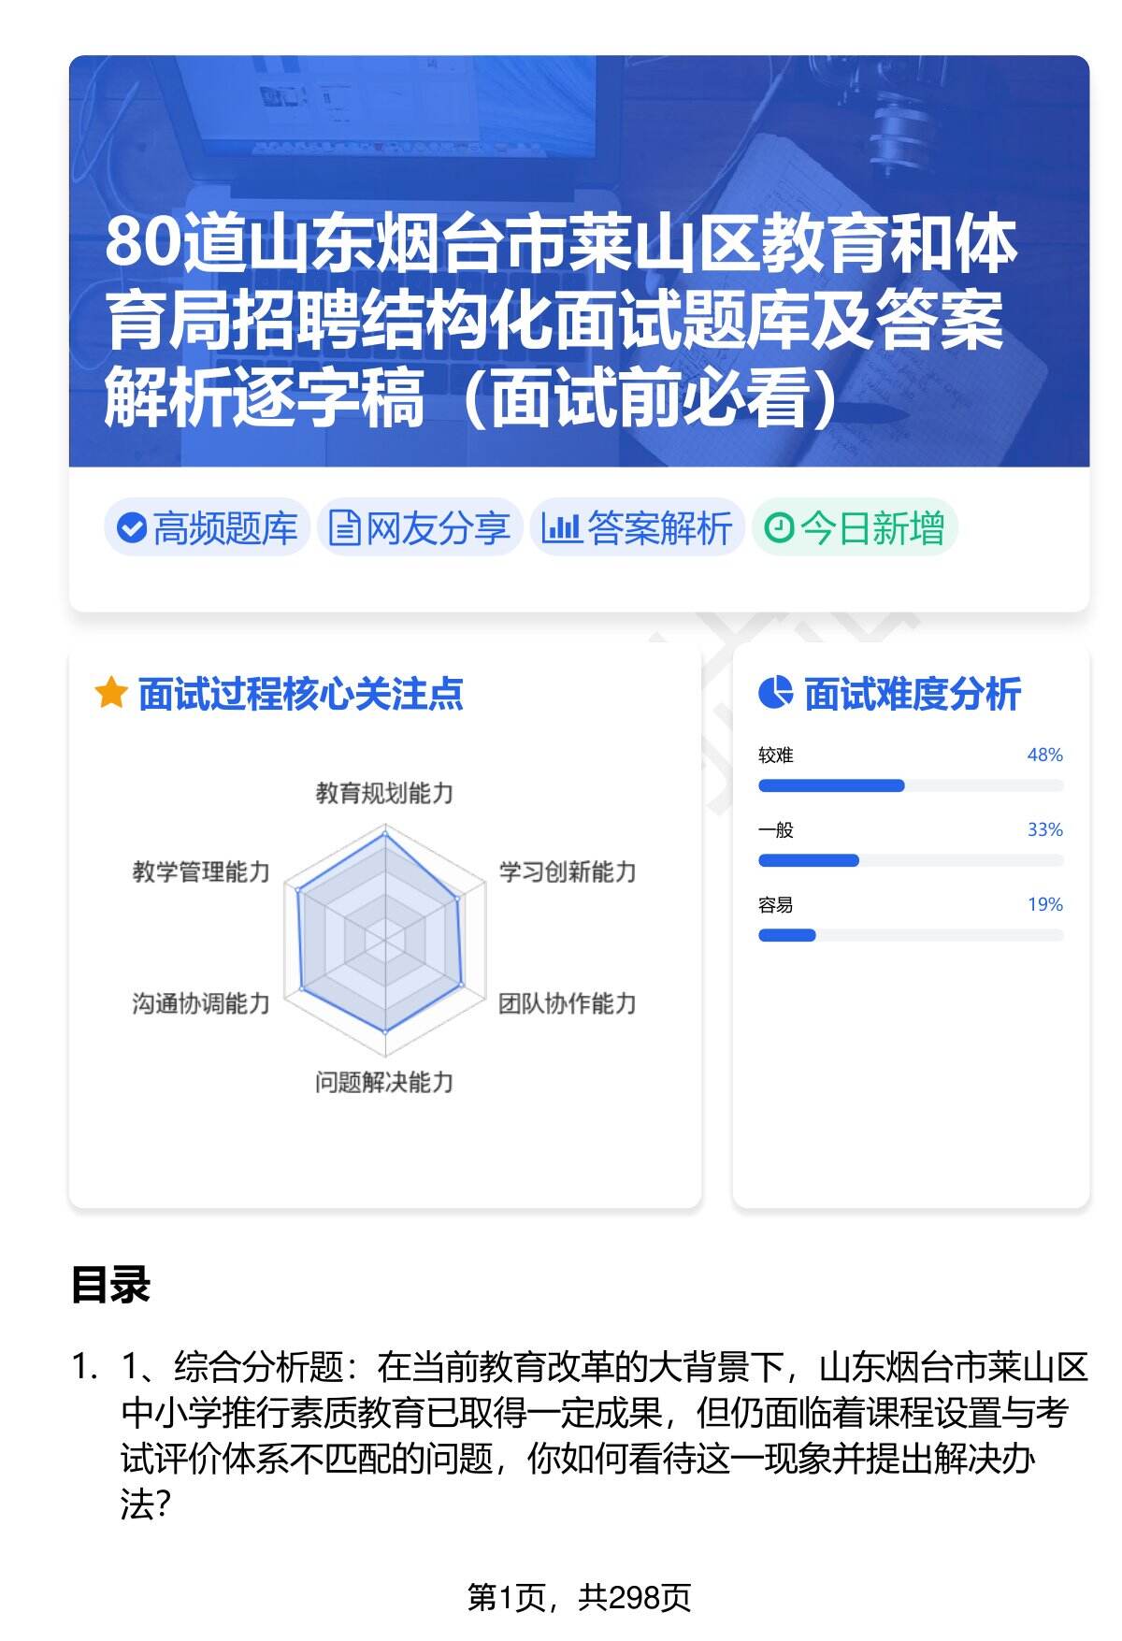Click the 目录 heading
The width and height of the screenshot is (1122, 1641).
110,1285
